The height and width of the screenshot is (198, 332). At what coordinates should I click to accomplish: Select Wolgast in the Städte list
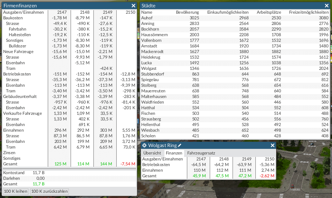click(x=235, y=68)
